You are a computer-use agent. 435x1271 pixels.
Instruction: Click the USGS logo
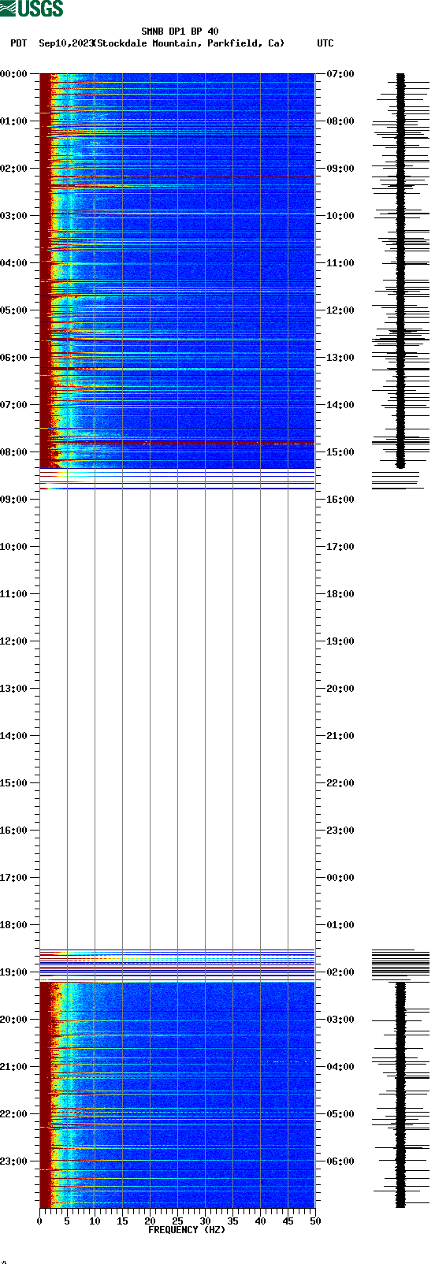click(32, 9)
